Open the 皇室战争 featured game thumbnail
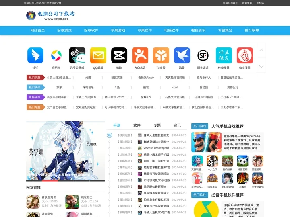This screenshot has width=290, height=217. [206, 142]
